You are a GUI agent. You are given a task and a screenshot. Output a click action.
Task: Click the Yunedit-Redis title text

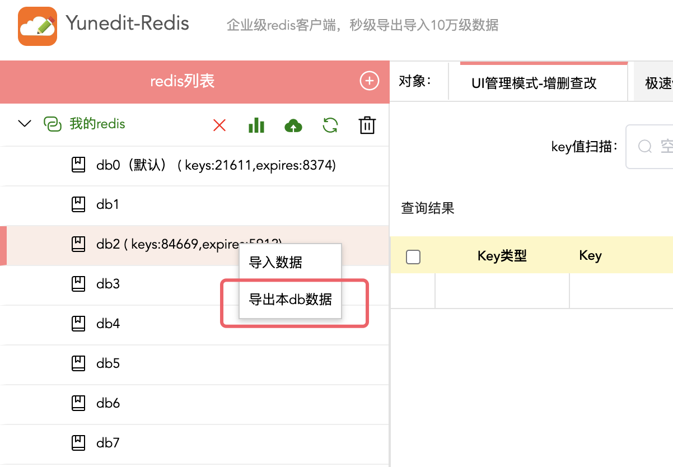(x=128, y=24)
